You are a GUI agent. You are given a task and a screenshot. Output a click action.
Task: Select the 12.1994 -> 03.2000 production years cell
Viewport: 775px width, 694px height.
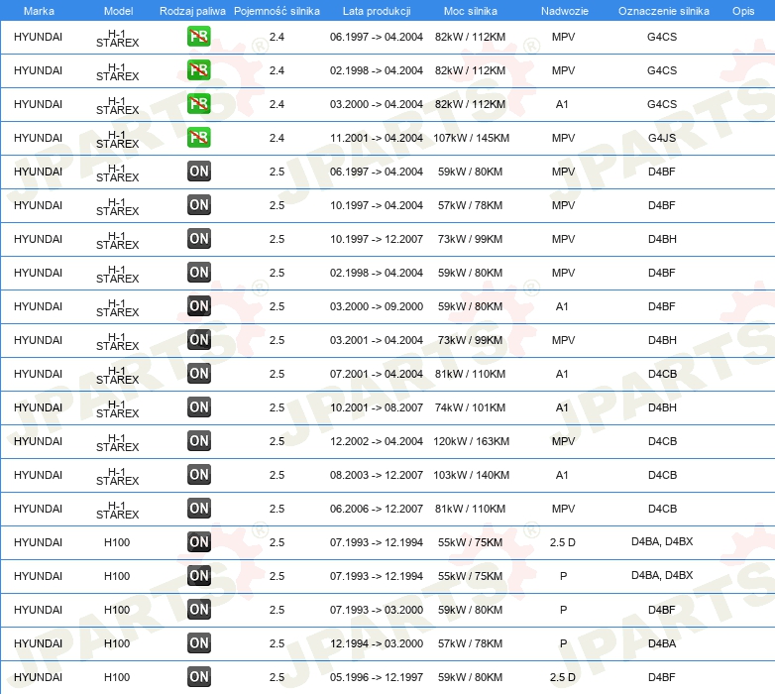(x=377, y=643)
